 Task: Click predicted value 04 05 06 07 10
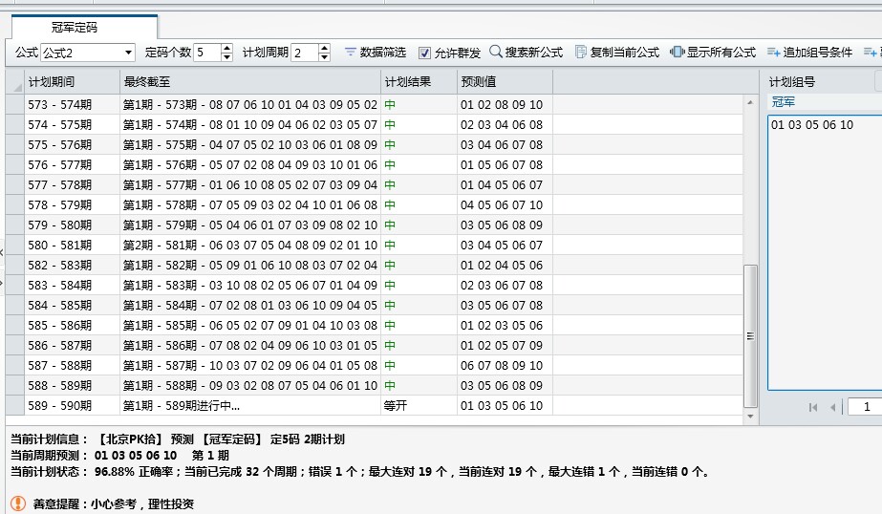tap(506, 204)
